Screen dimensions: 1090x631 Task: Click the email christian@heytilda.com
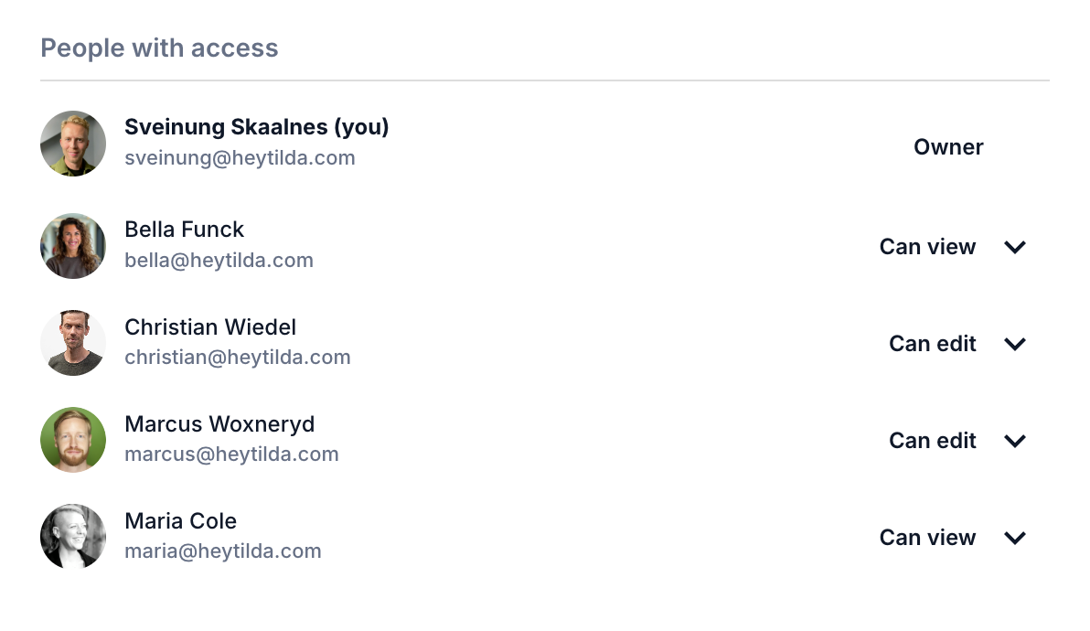tap(237, 358)
